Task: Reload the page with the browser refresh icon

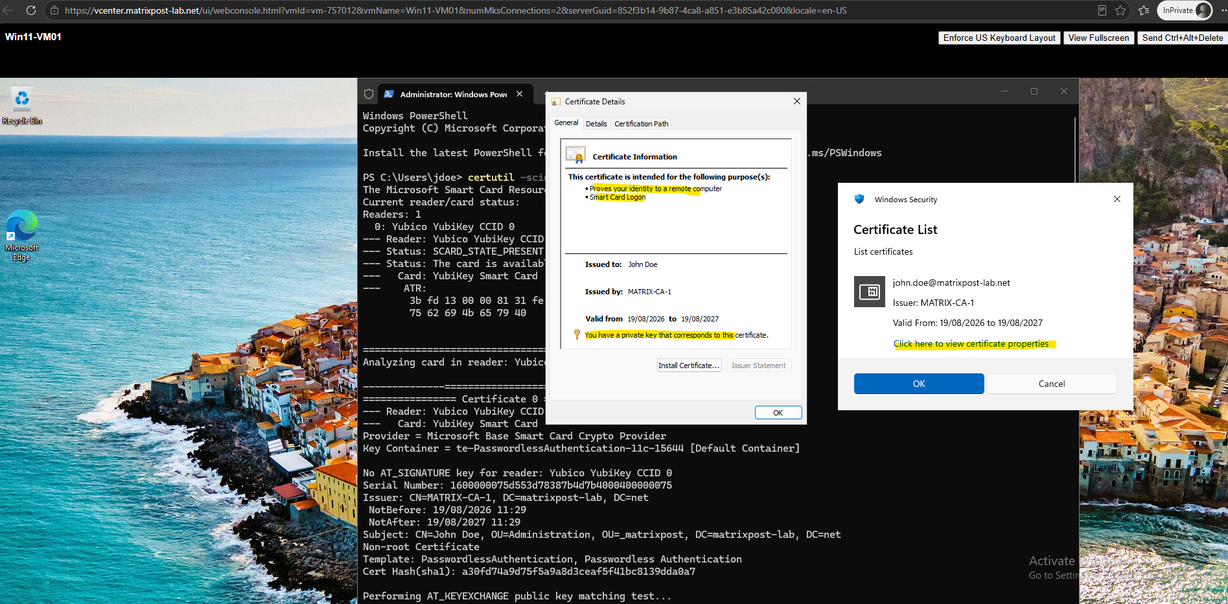Action: point(30,10)
